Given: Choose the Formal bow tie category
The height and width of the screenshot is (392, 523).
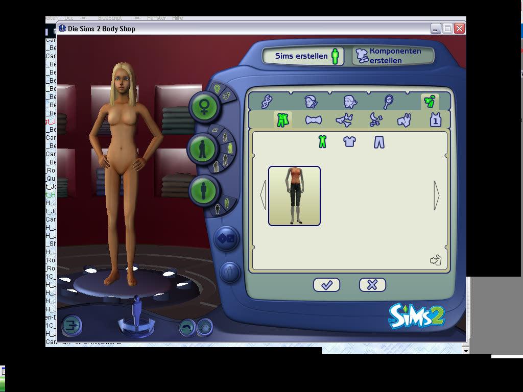Looking at the screenshot, I should click(x=314, y=120).
